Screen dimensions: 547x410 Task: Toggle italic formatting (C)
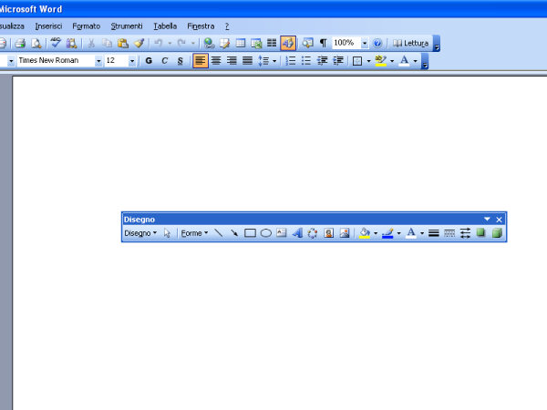pos(164,61)
